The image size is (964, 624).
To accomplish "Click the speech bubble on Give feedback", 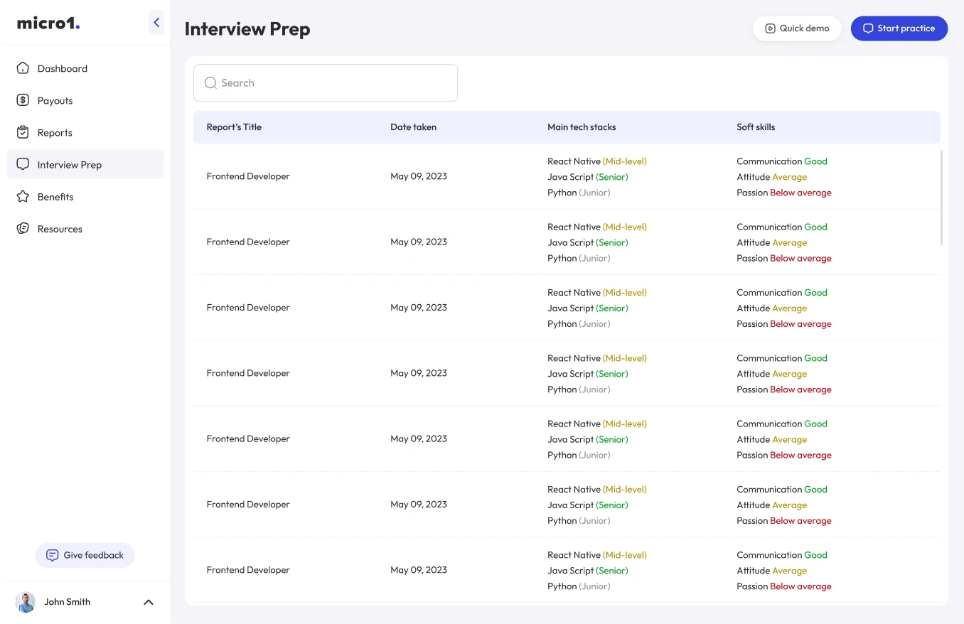I will coord(51,555).
